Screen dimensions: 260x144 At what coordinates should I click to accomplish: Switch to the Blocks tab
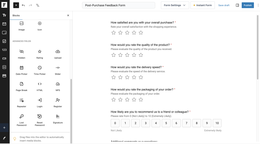(x=16, y=16)
